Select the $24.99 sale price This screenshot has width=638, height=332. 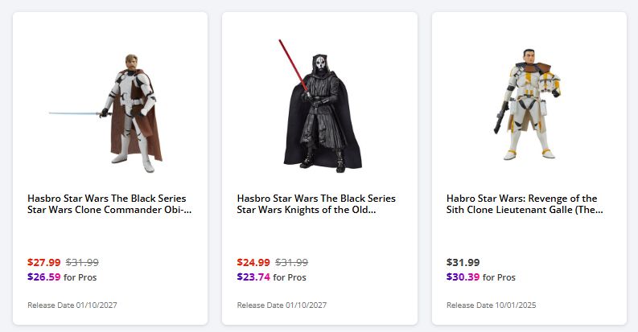(253, 262)
